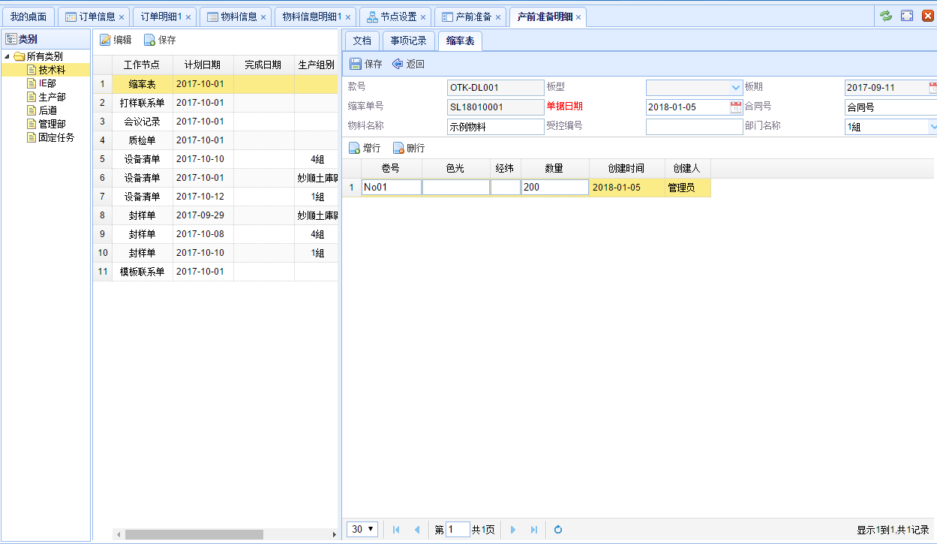
Task: Open the 事项记录 sub-tab
Action: (408, 41)
